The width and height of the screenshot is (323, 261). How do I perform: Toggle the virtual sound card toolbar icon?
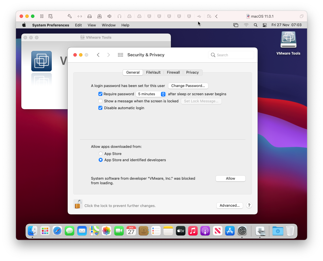[x=109, y=16]
